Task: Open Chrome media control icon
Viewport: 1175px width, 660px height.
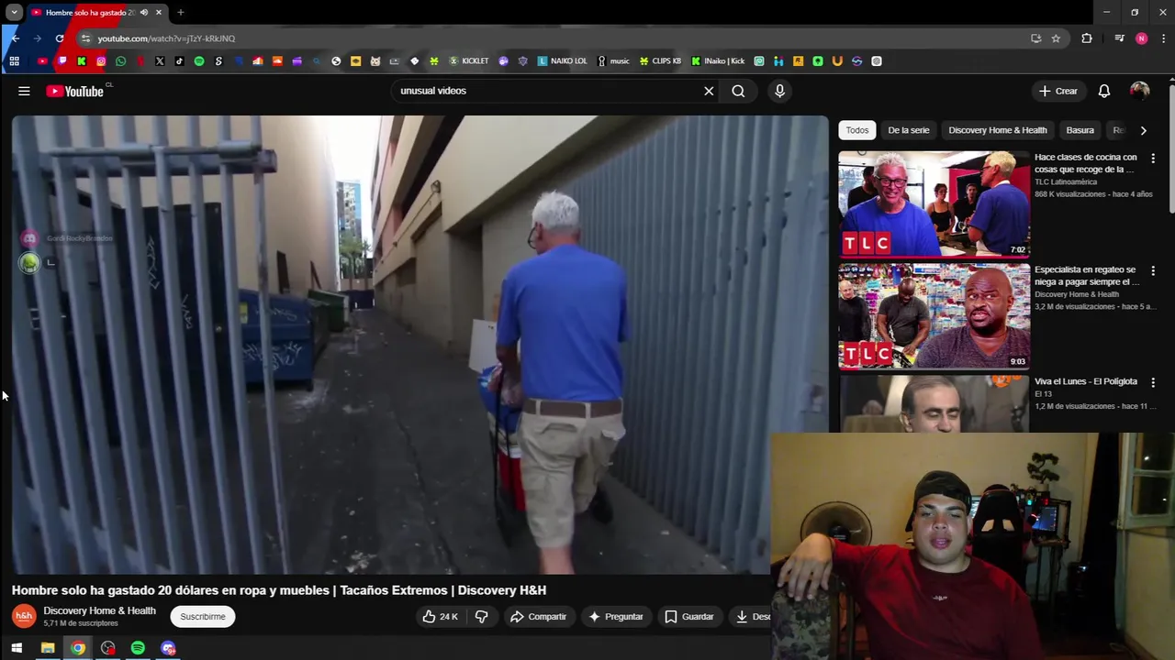Action: 1119,38
